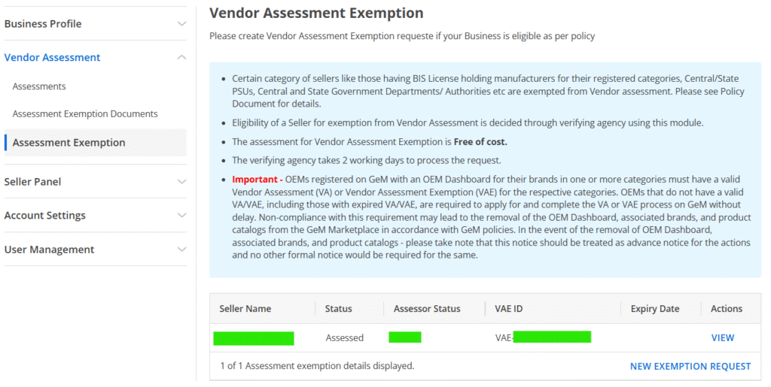Open the Business Profile menu label

click(x=43, y=24)
